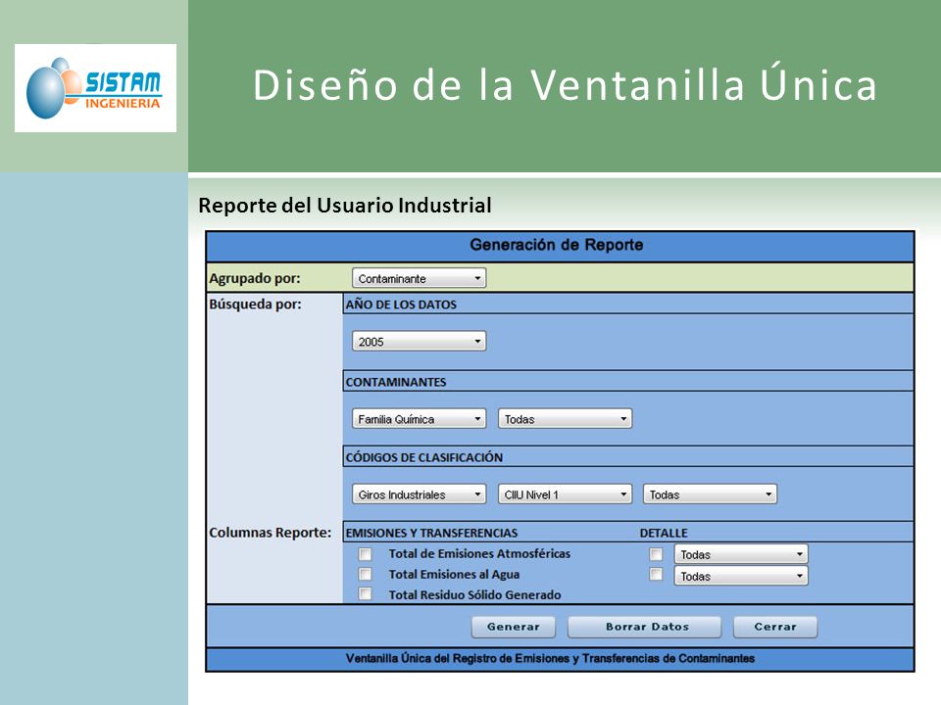Click the Búsqueda por: label

[255, 304]
